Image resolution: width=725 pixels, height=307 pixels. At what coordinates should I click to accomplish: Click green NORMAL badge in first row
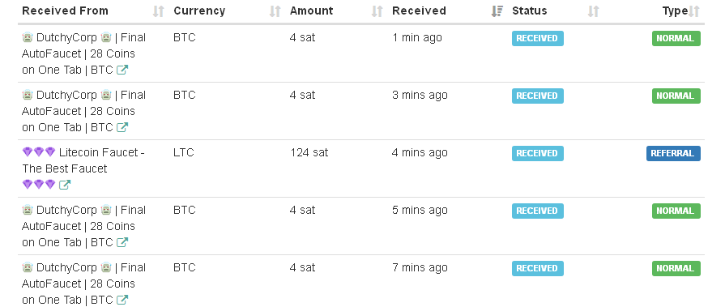676,38
